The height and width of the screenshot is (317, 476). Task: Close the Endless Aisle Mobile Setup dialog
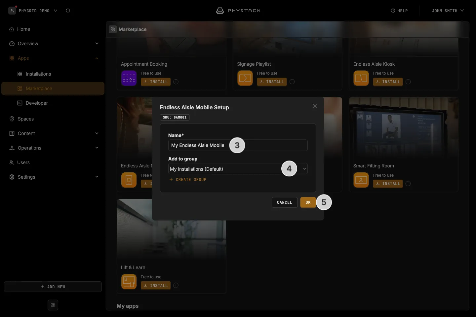coord(315,106)
